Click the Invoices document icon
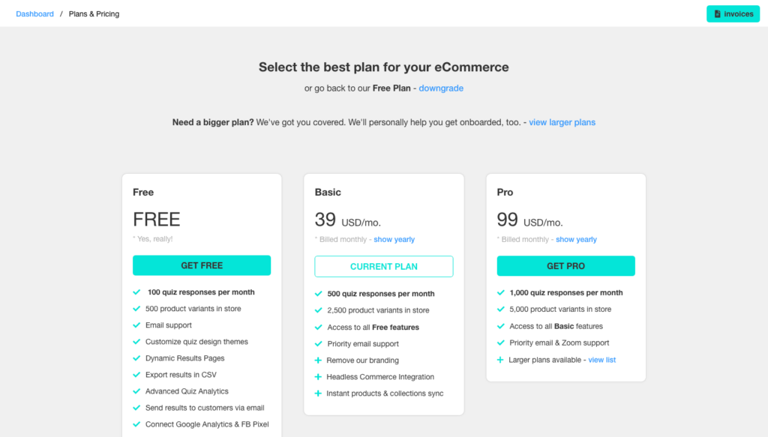 tap(718, 14)
